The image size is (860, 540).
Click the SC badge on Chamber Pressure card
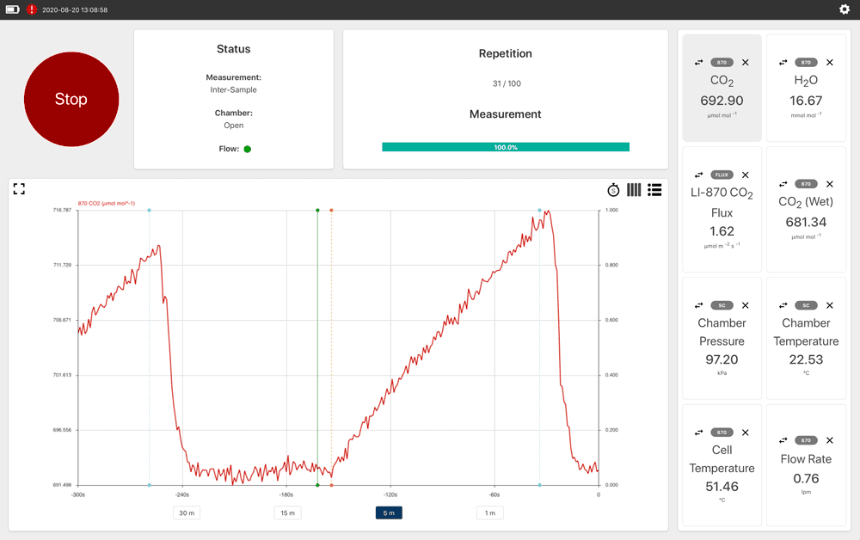722,305
